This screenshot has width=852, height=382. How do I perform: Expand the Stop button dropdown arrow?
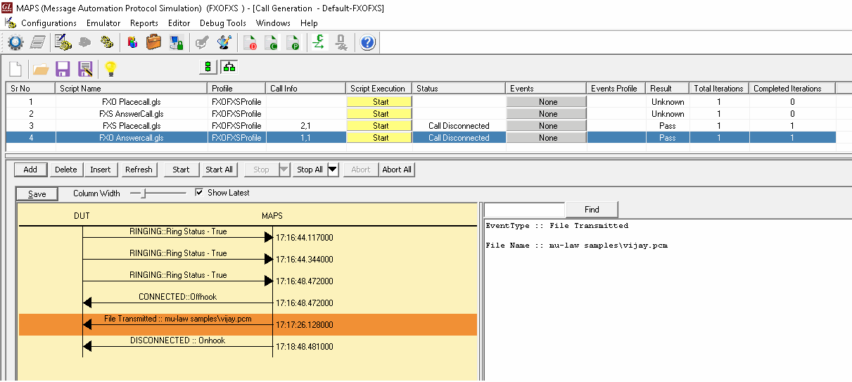(284, 170)
